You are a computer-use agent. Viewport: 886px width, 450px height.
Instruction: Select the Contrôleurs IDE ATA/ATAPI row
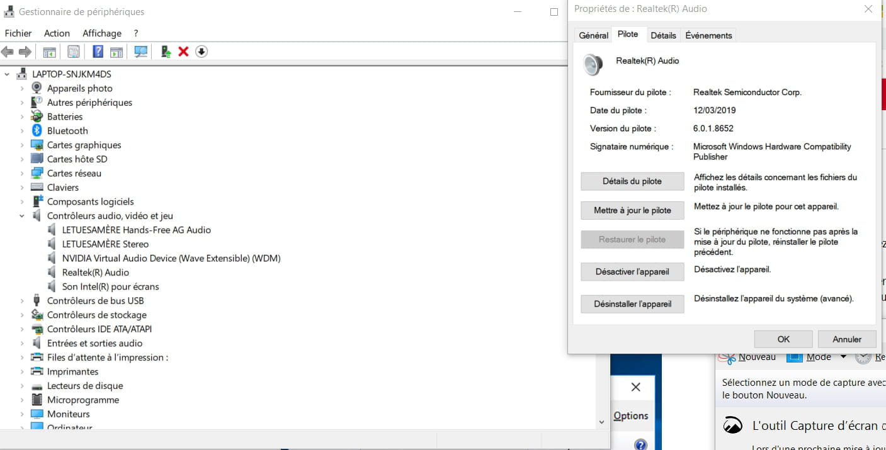tap(99, 329)
